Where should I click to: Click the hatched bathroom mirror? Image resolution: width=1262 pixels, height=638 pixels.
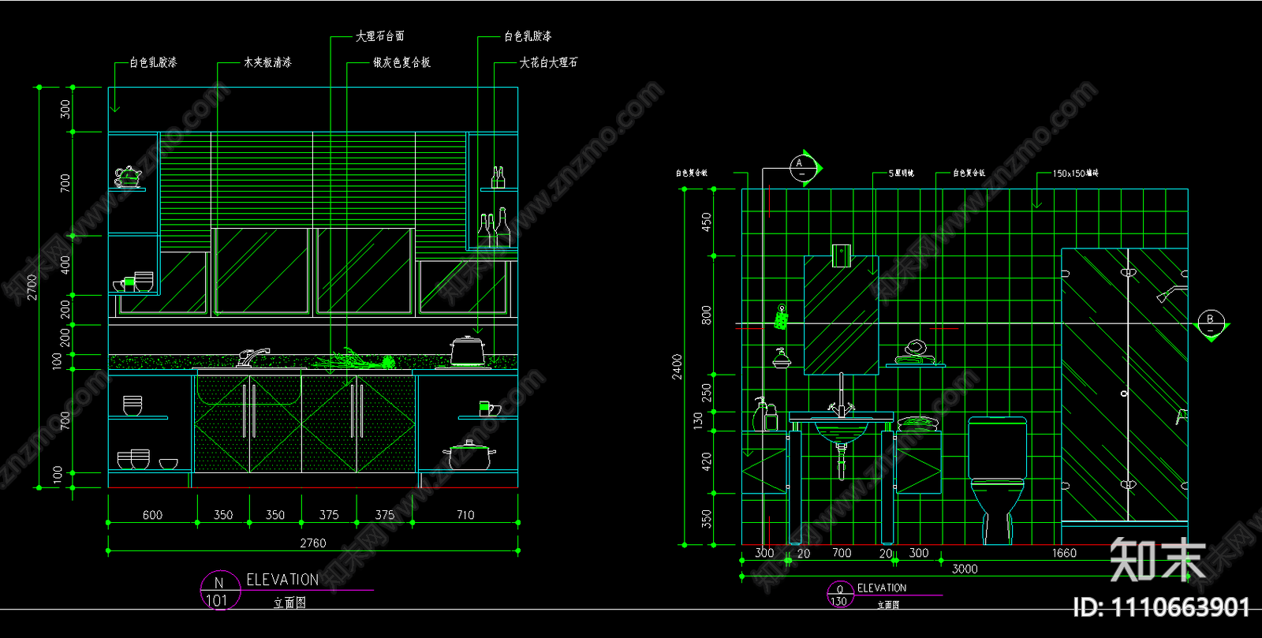841,315
